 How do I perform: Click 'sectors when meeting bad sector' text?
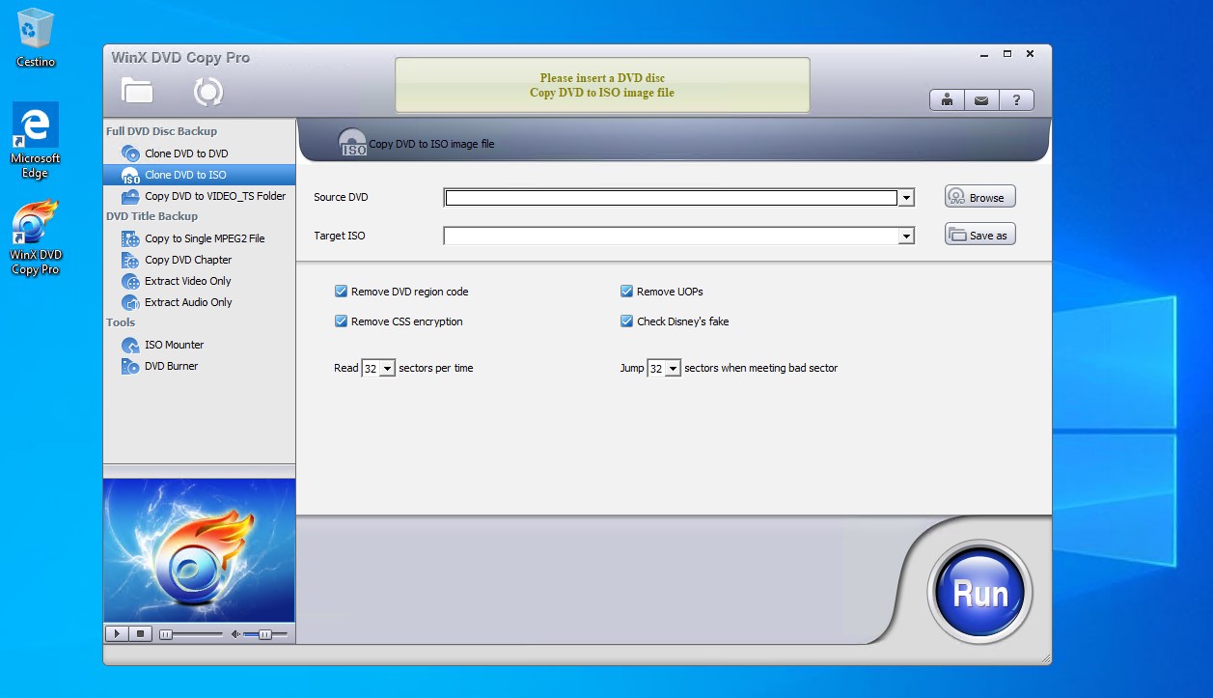pos(761,368)
